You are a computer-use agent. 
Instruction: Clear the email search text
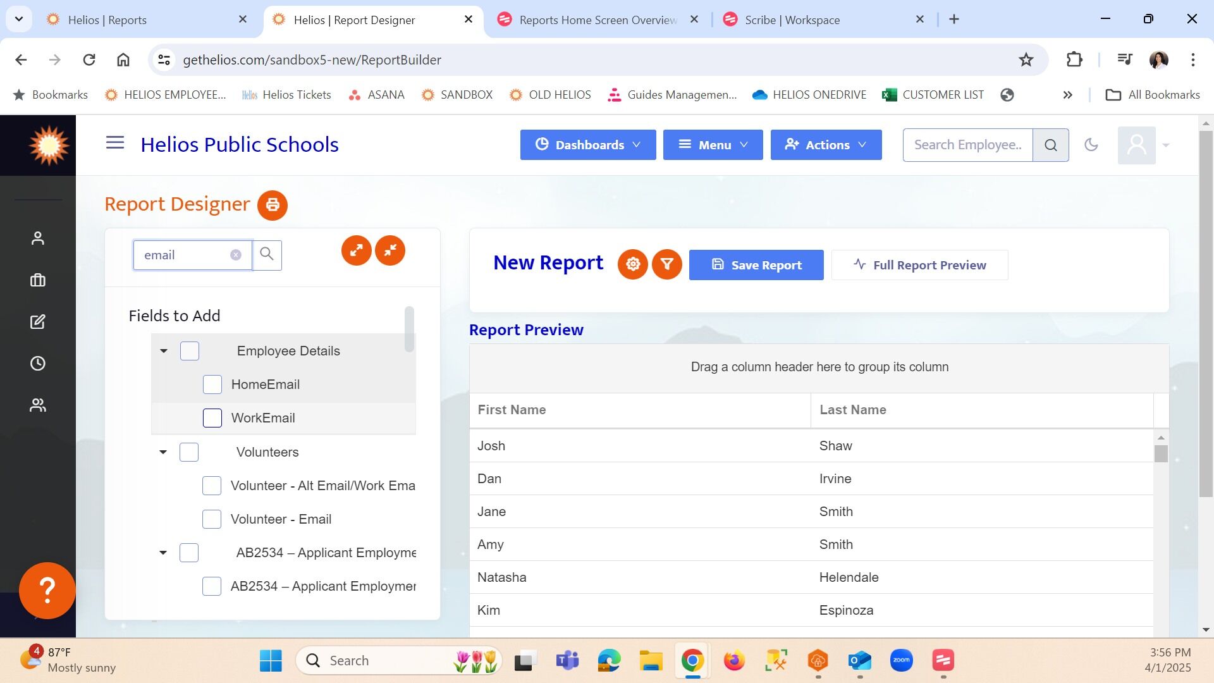(235, 255)
